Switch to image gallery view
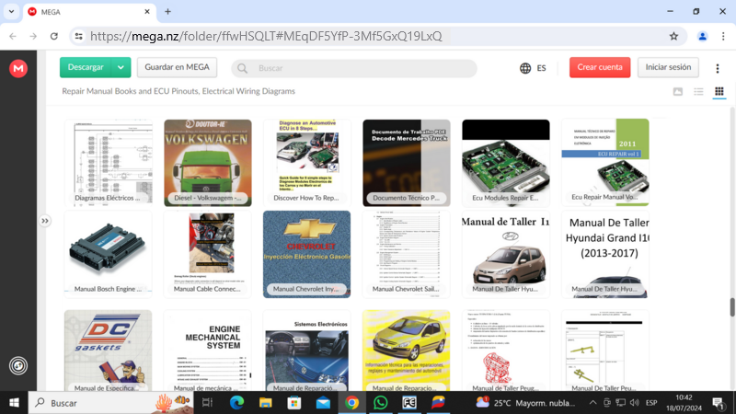Viewport: 736px width, 414px height. click(678, 91)
